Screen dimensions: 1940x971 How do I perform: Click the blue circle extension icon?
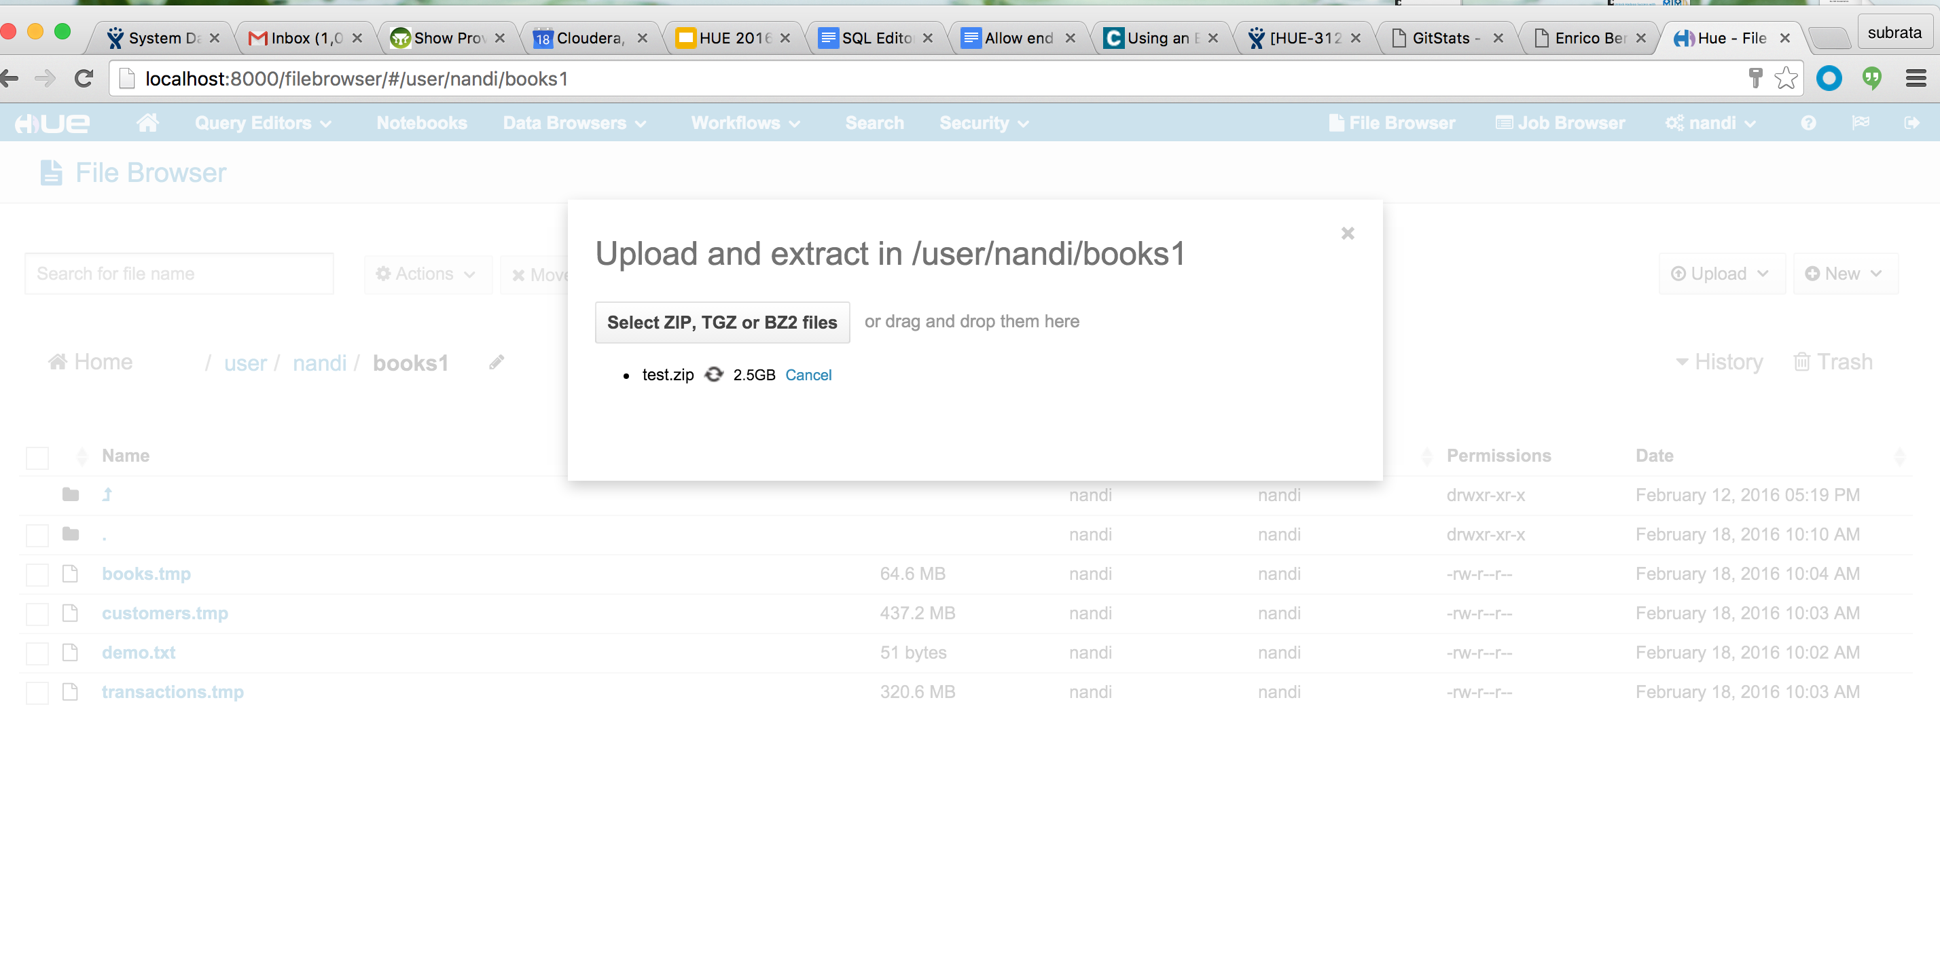[1829, 78]
